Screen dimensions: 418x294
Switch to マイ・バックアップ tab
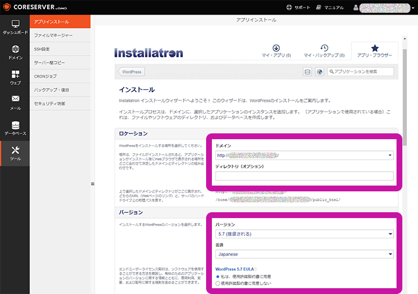(x=324, y=51)
